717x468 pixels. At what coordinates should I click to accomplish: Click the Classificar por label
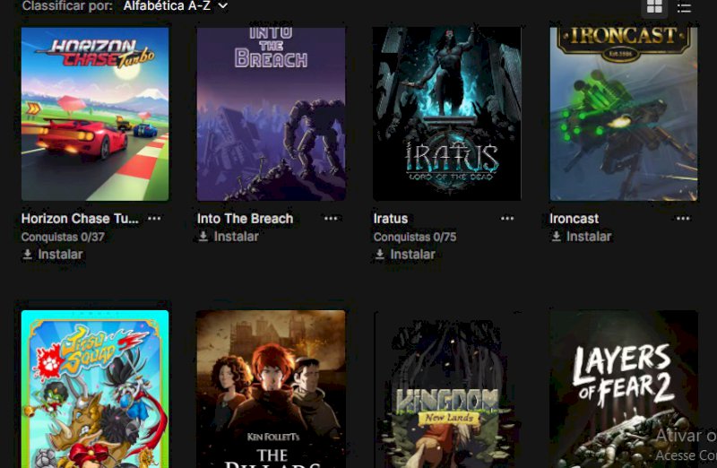tap(67, 6)
